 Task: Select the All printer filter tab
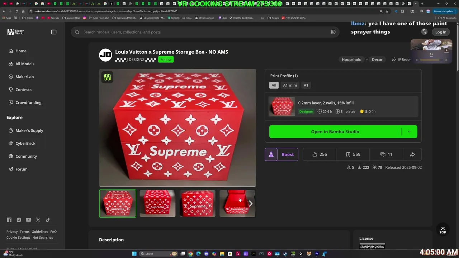[274, 85]
